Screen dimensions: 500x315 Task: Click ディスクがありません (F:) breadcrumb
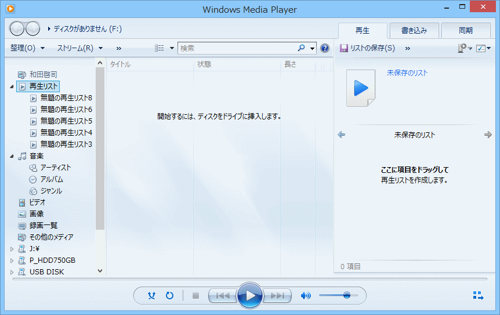tap(88, 29)
